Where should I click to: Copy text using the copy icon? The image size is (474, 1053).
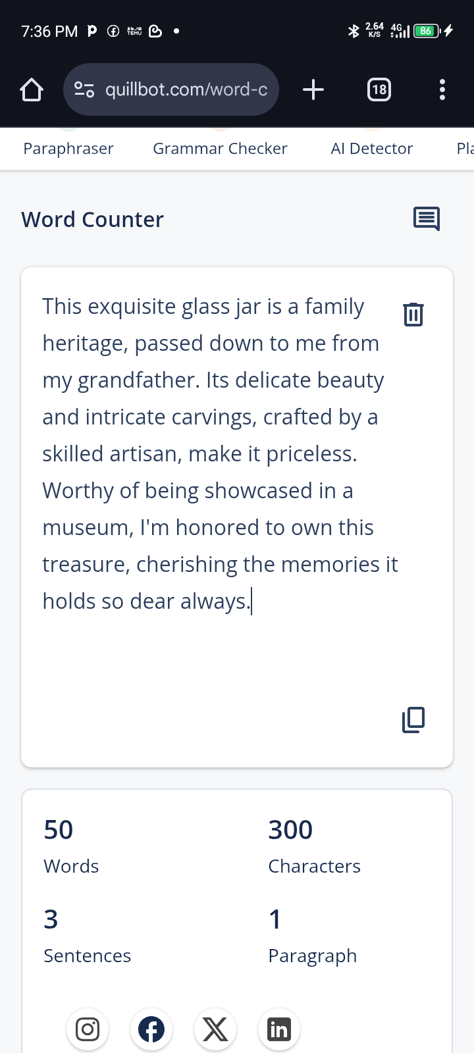(x=413, y=720)
